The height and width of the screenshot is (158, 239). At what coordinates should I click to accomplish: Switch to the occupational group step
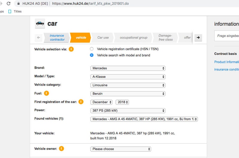pyautogui.click(x=134, y=38)
